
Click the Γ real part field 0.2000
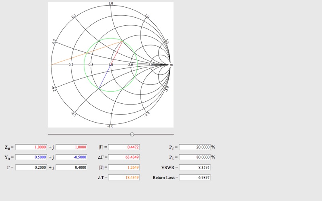[31, 167]
